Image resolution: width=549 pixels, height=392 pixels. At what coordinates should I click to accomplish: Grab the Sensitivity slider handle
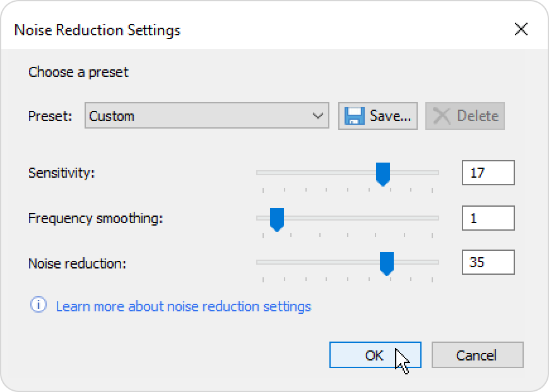point(382,174)
